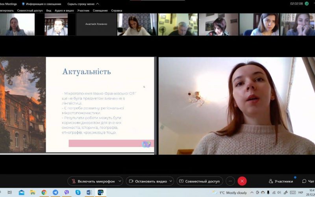Open Telegram from the taskbar
Screen dimensions: 315x197
(x=56, y=193)
